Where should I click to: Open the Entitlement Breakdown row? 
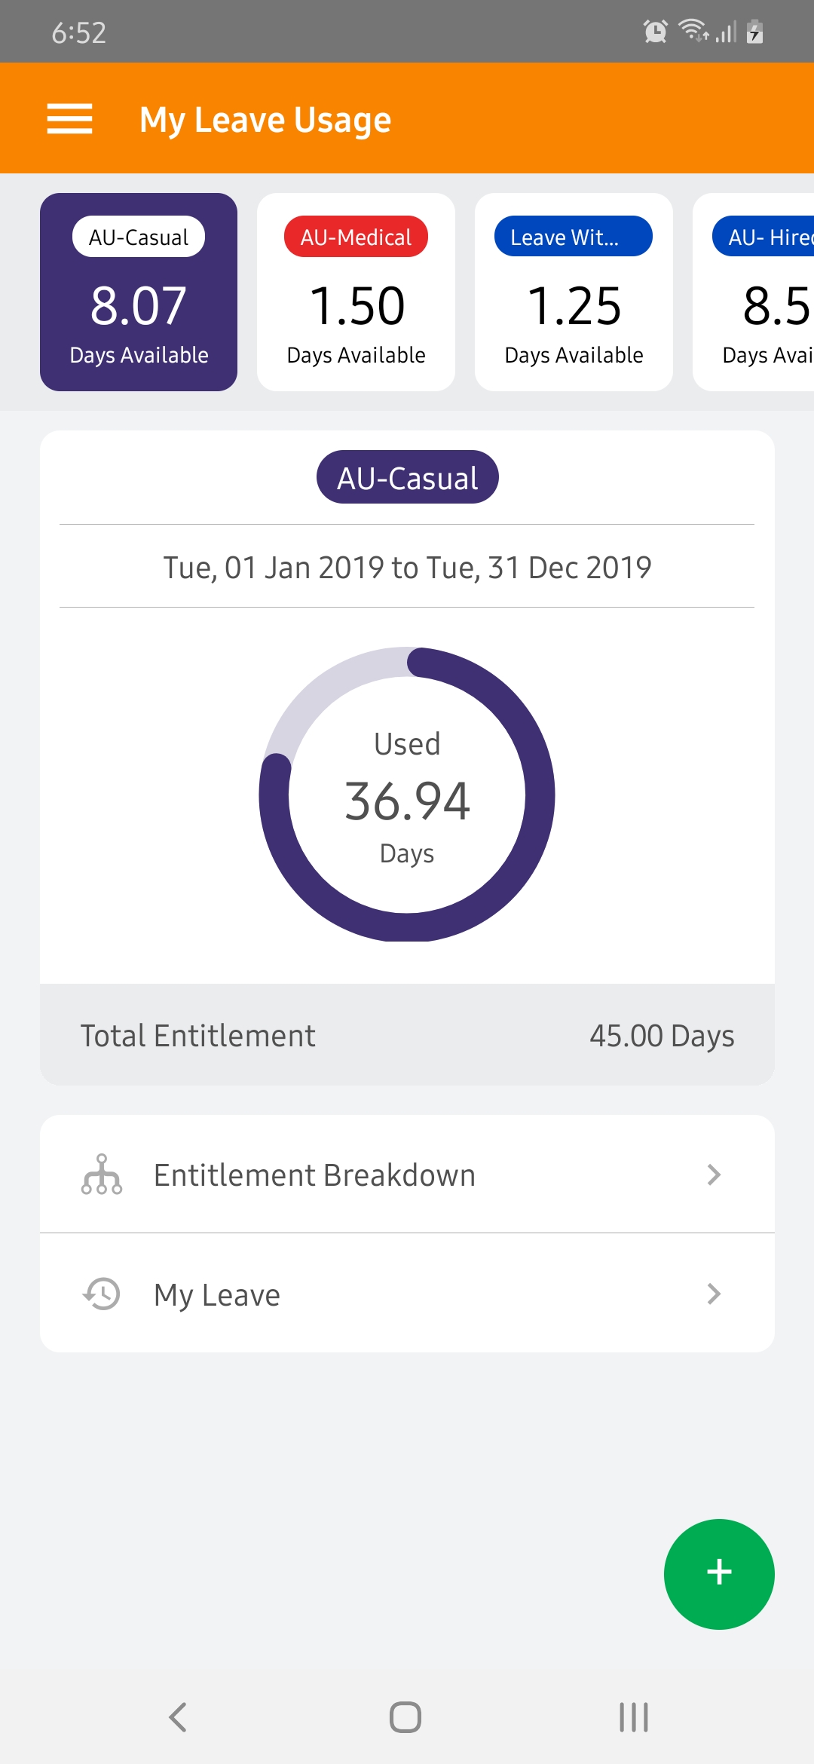(407, 1174)
